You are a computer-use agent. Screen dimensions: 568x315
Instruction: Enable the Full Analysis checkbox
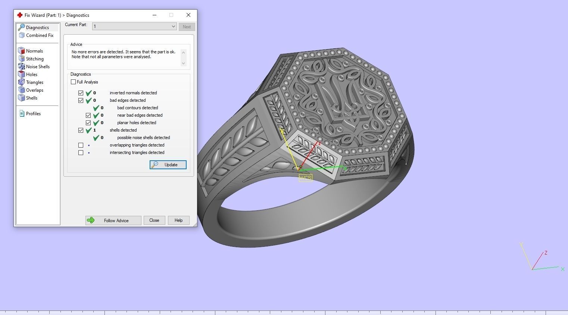(x=74, y=82)
